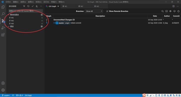Click the Sogou input method S icon
Viewport: 181px width, 97px height.
(x=144, y=95)
